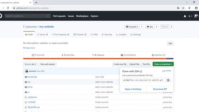Select the SSH clone URL field

144,80
